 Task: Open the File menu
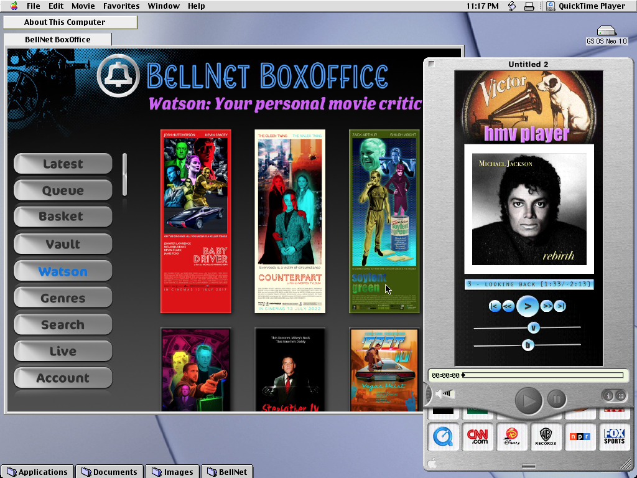pos(34,6)
